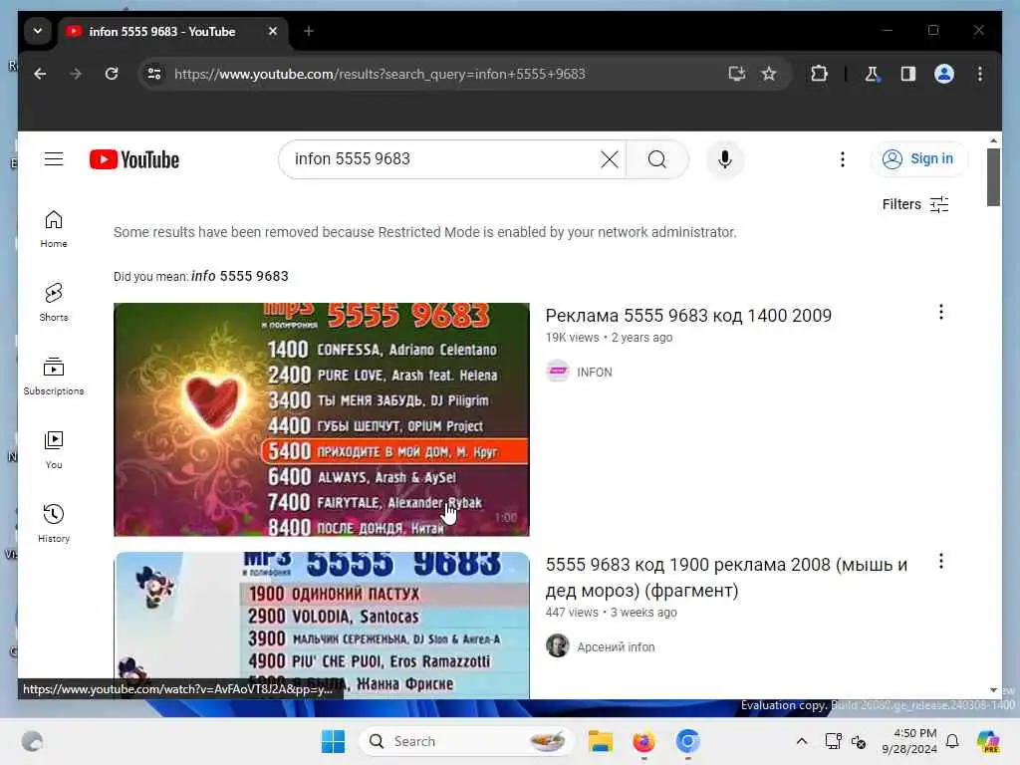
Task: Open Chrome Labs flask icon
Action: (x=872, y=74)
